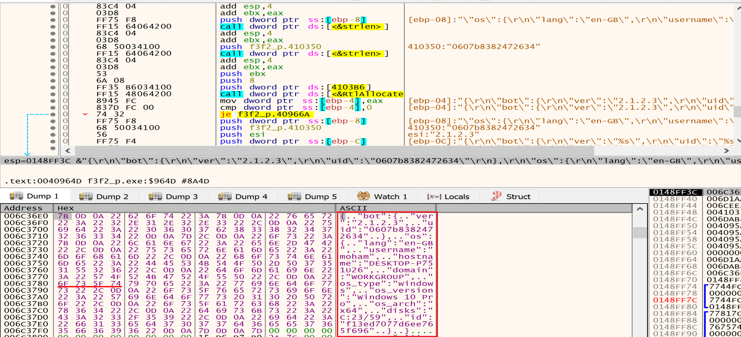Click the Watch 1 bear icon
Screen dimensions: 741x337
[363, 196]
